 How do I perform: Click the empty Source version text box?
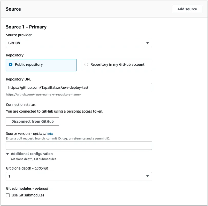(x=79, y=146)
